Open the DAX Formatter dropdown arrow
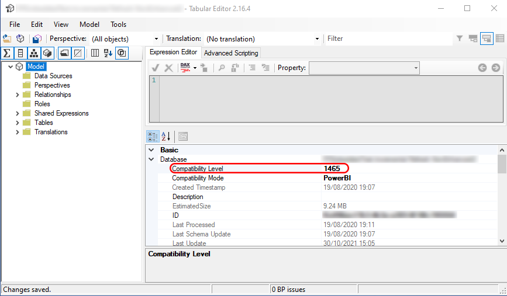 point(195,68)
